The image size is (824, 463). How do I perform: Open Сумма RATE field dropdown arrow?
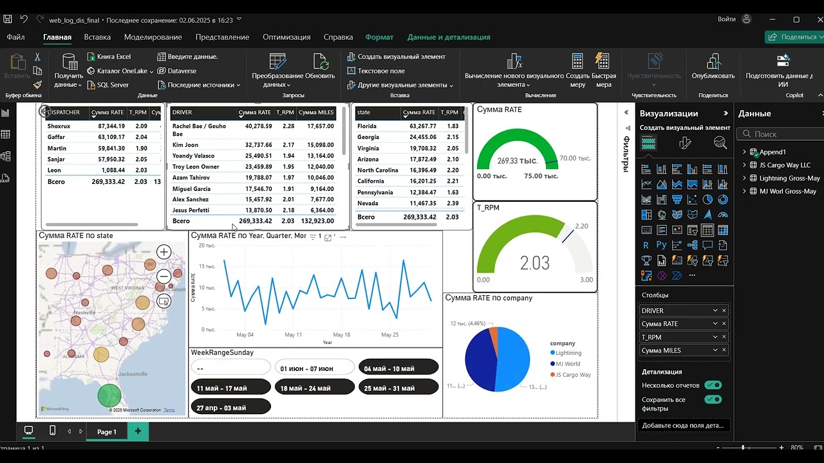(715, 324)
